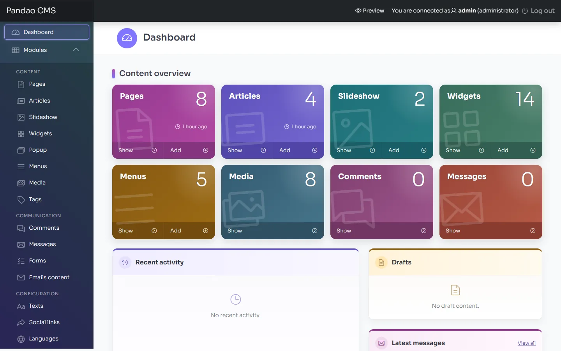This screenshot has height=351, width=561.
Task: Click the Pandao CMS logo text
Action: (31, 11)
